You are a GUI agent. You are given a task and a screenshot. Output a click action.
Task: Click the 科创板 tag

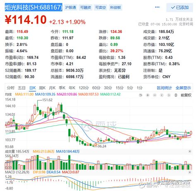115,7
